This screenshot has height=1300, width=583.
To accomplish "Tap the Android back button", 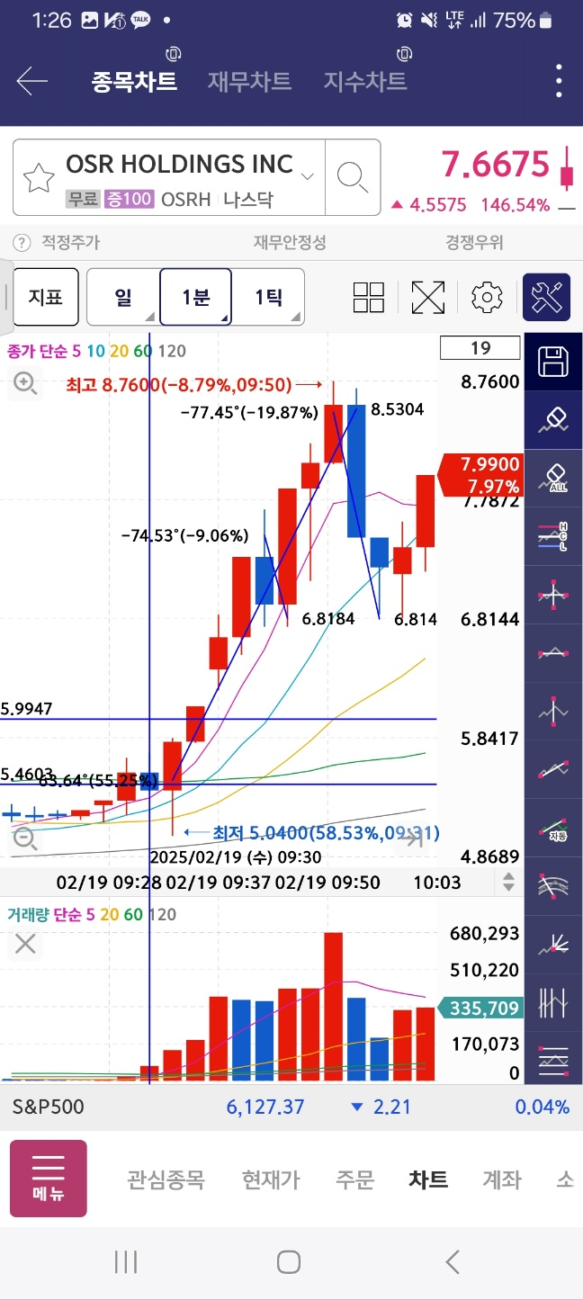I will tap(453, 1262).
